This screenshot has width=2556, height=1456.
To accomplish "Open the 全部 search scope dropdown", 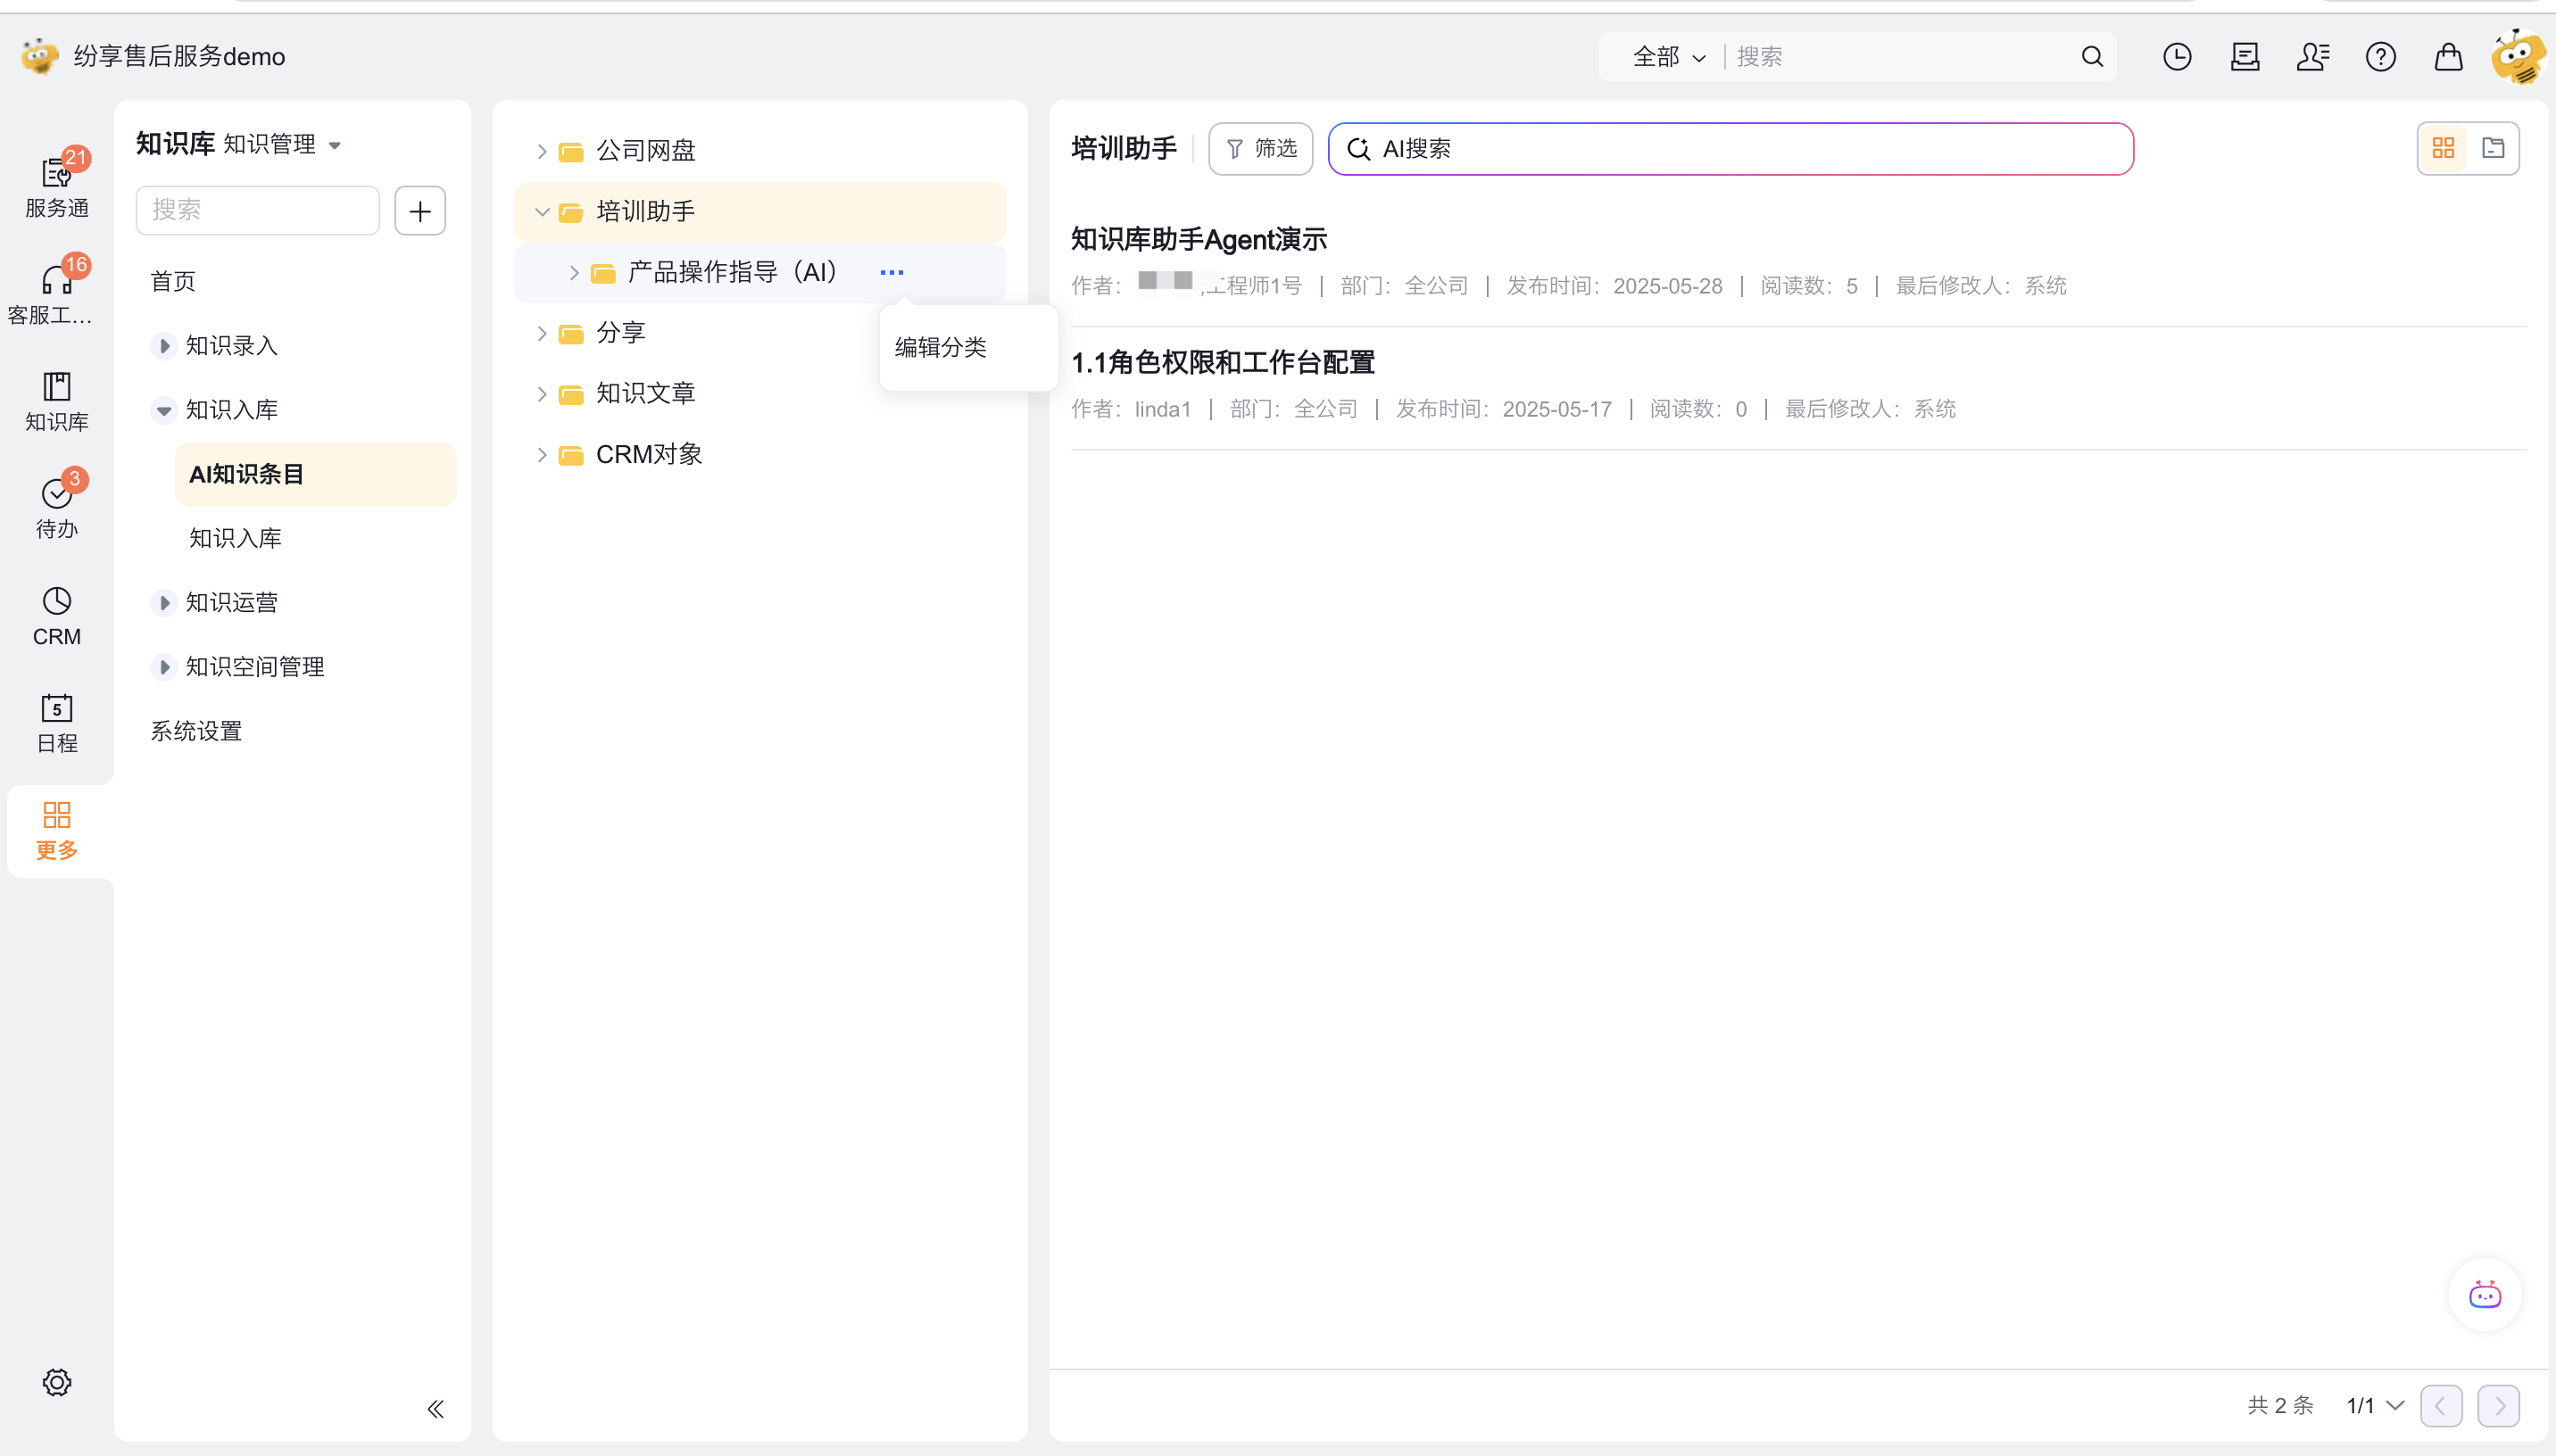I will click(x=1668, y=57).
